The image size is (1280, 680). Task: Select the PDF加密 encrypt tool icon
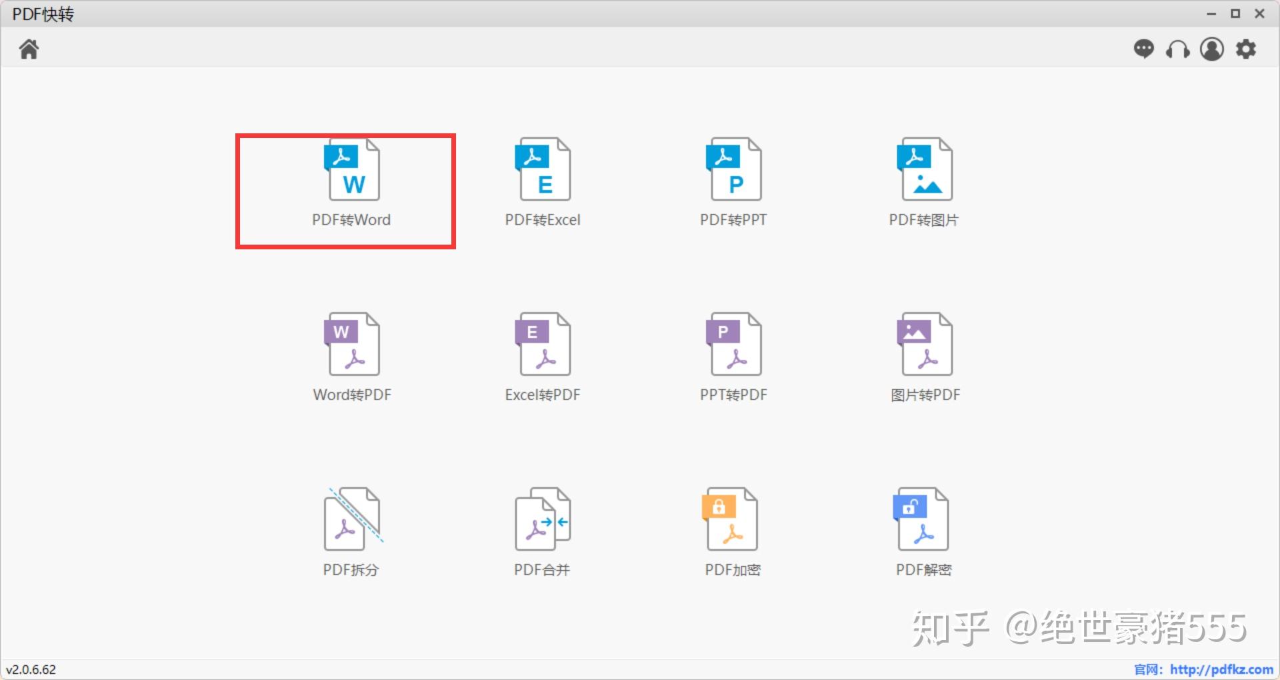coord(731,519)
